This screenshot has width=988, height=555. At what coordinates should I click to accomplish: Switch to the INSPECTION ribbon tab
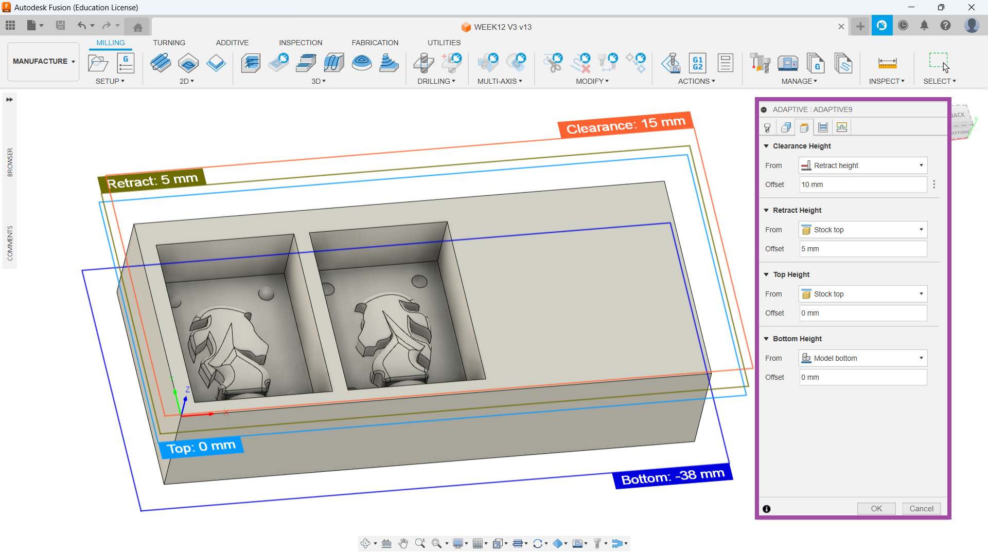(301, 43)
